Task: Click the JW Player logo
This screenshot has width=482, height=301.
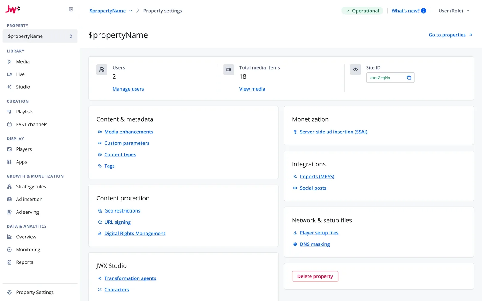Action: tap(13, 9)
